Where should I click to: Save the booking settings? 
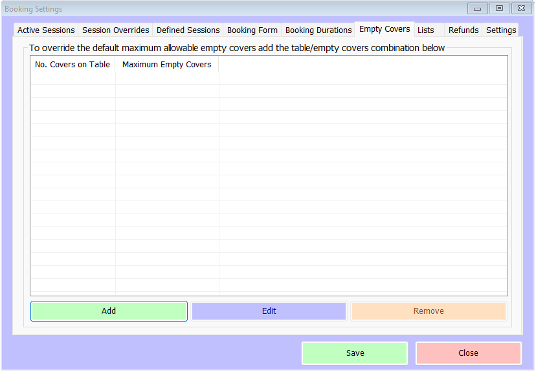point(355,353)
